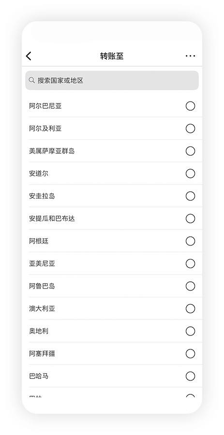The image size is (224, 435).
Task: Pick the 安道尔 radio button
Action: click(190, 174)
